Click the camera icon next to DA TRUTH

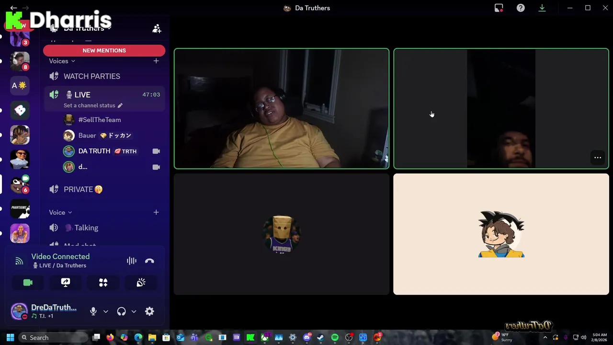156,151
